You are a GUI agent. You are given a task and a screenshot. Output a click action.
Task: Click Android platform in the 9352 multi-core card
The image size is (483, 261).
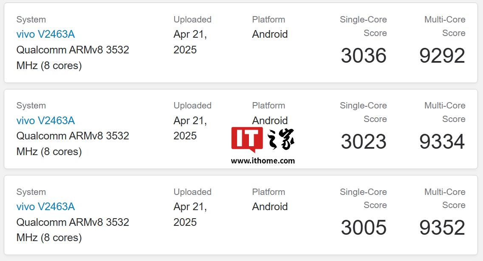[270, 206]
